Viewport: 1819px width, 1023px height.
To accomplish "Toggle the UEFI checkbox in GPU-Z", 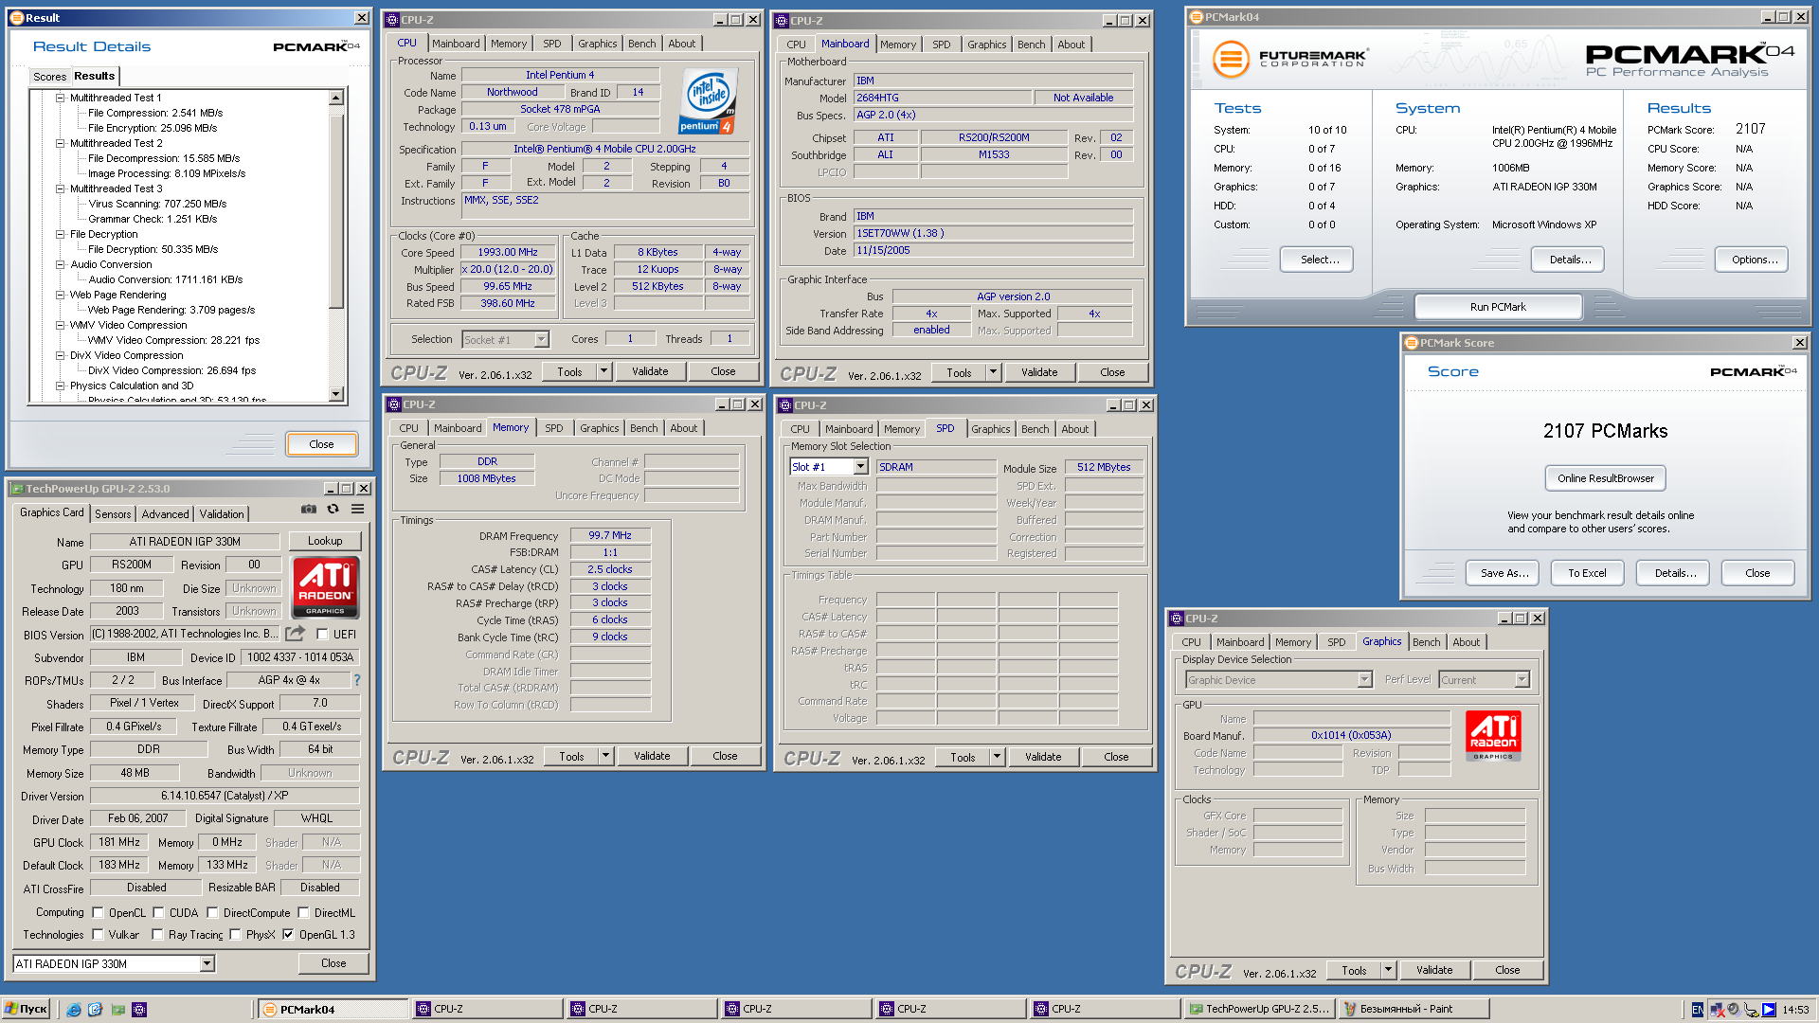I will pyautogui.click(x=322, y=635).
